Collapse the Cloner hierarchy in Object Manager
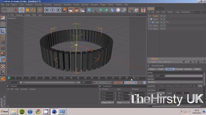This screenshot has height=115, width=206. point(149,19)
